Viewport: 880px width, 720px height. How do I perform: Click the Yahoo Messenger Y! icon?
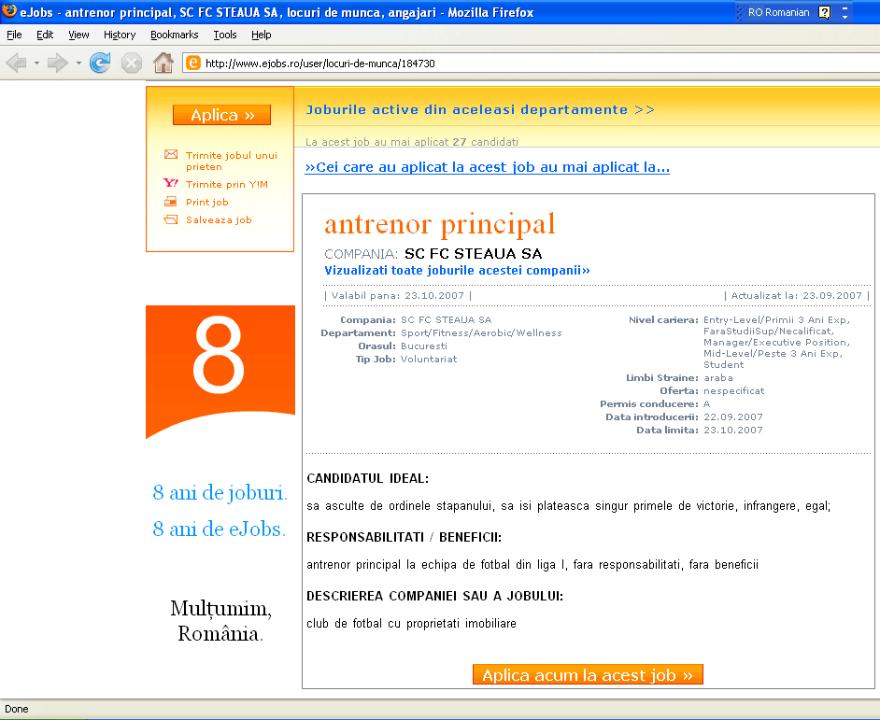point(171,183)
